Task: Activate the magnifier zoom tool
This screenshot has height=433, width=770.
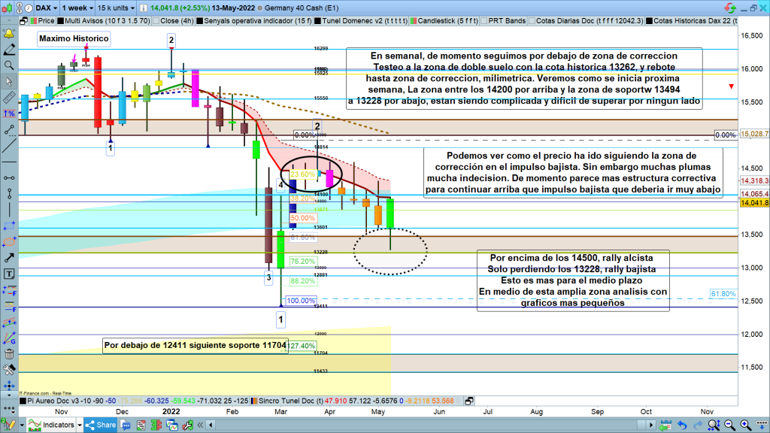Action: click(x=10, y=65)
